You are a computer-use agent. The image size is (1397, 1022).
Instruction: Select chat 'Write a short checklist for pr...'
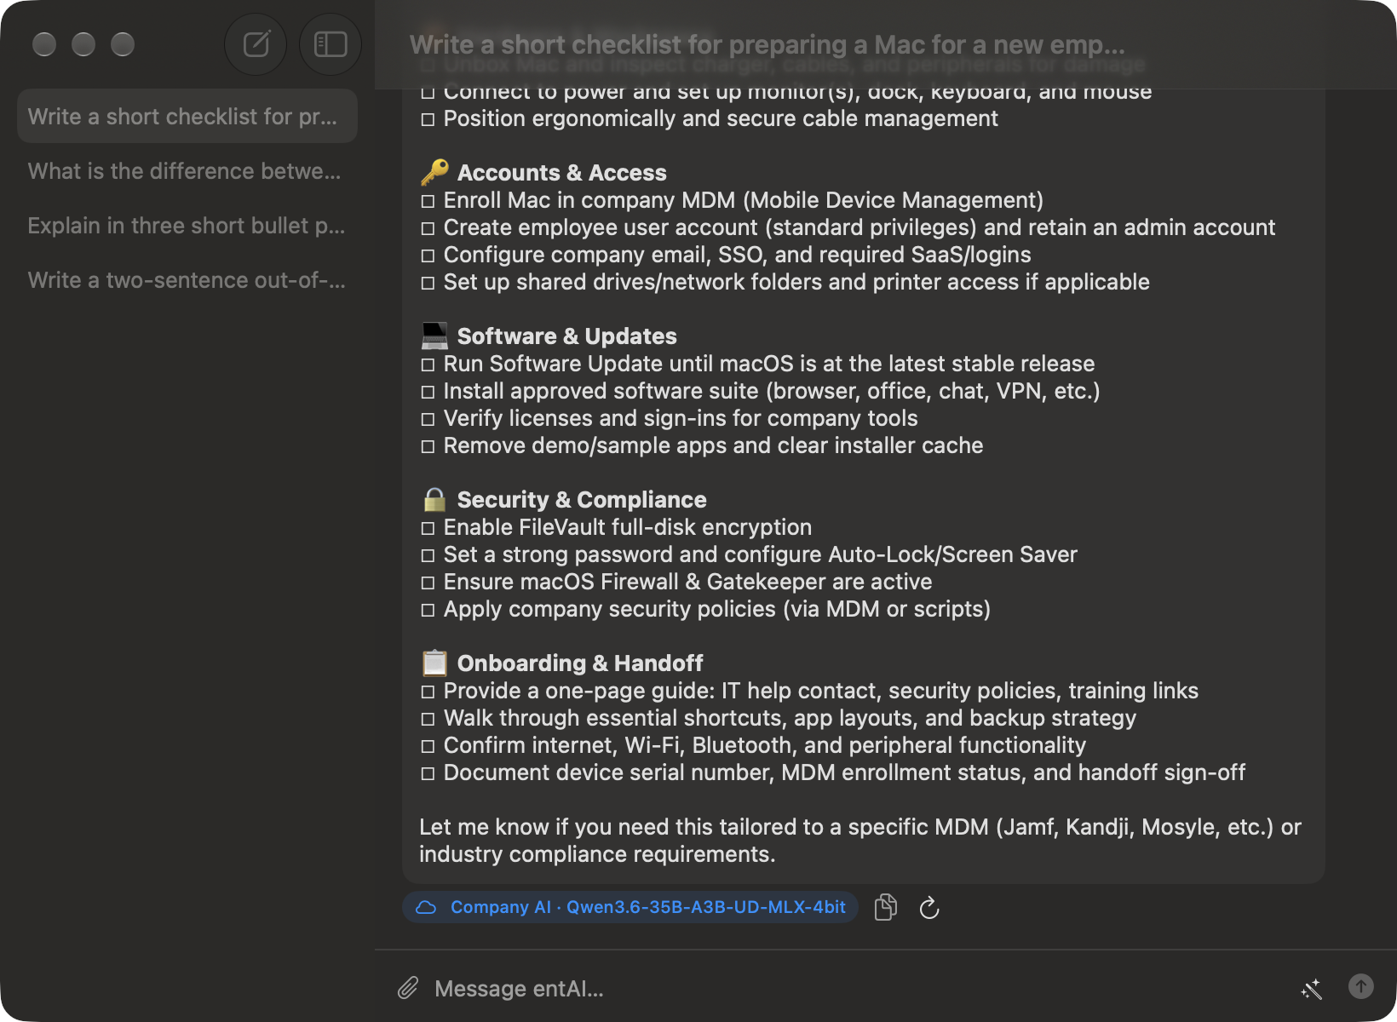click(x=187, y=116)
